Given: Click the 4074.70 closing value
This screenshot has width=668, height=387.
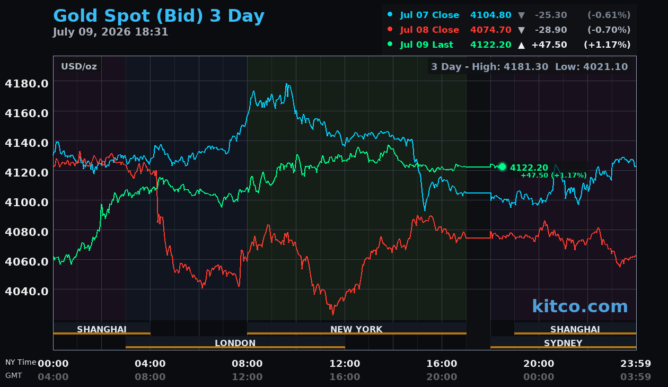Looking at the screenshot, I should pos(491,30).
